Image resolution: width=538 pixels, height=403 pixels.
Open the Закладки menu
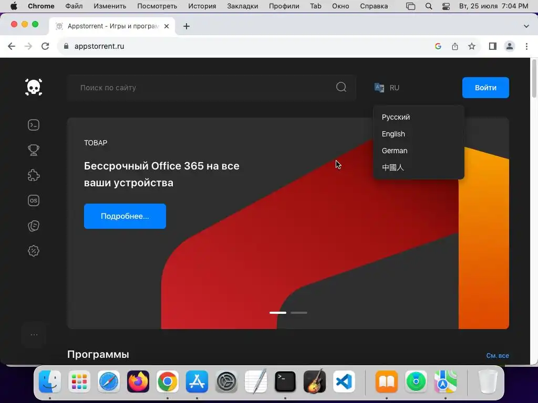[x=243, y=6]
